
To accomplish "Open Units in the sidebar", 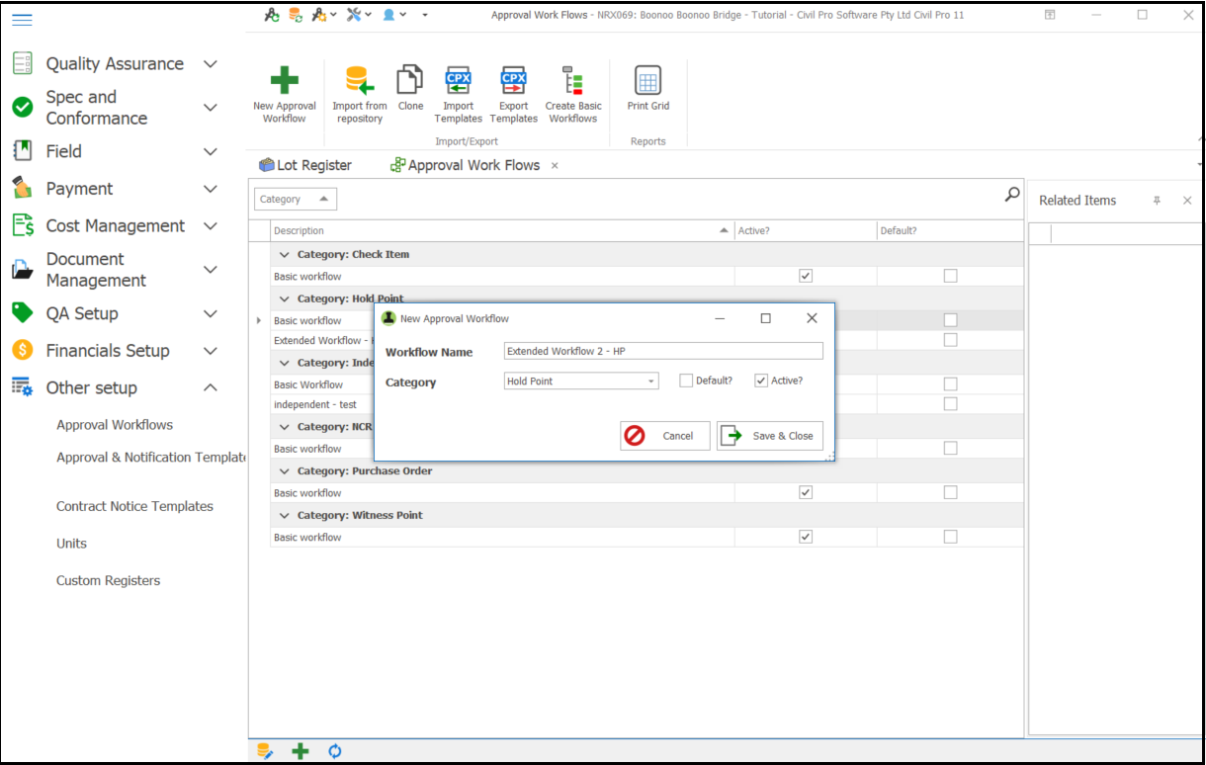I will coord(71,544).
